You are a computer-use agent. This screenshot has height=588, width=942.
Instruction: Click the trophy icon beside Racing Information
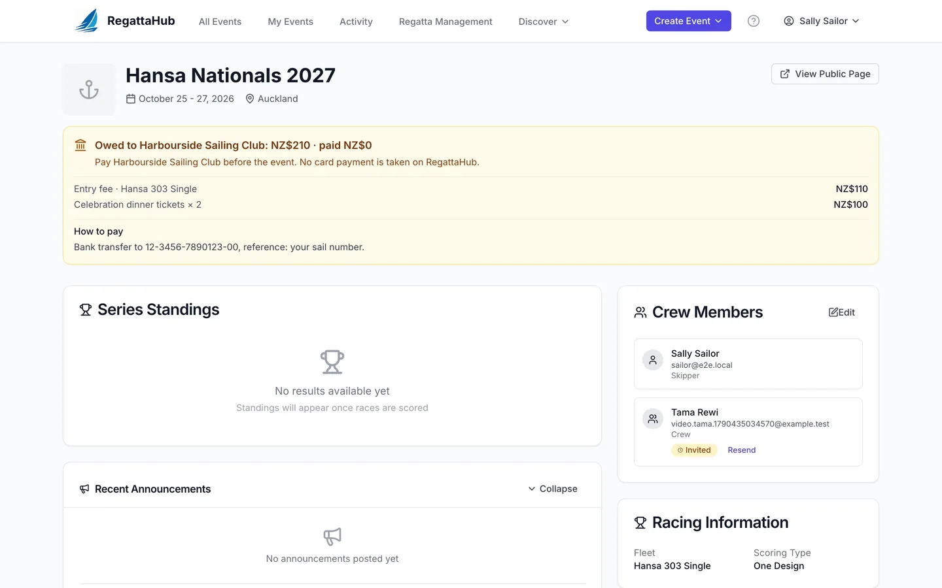pyautogui.click(x=640, y=523)
